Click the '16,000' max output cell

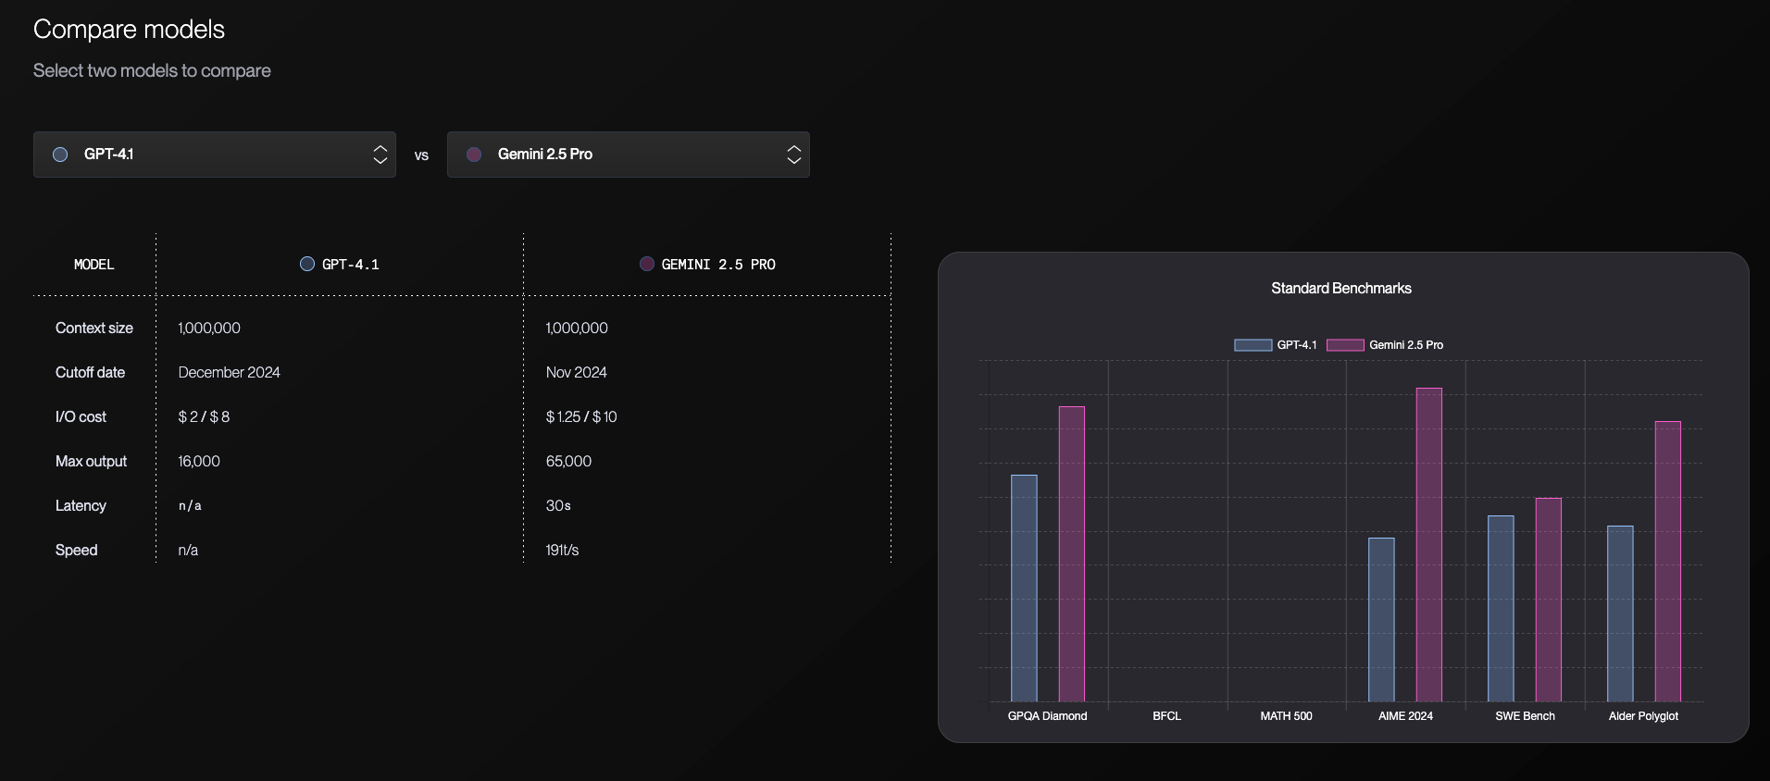199,461
